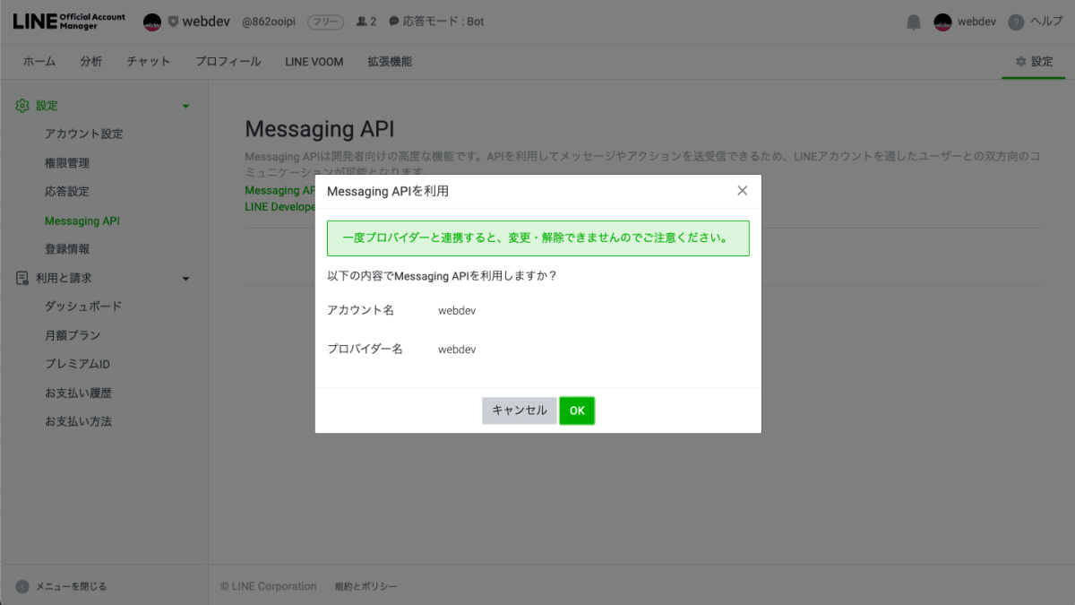Select 応答設定 in the sidebar
The width and height of the screenshot is (1075, 605).
(x=67, y=192)
